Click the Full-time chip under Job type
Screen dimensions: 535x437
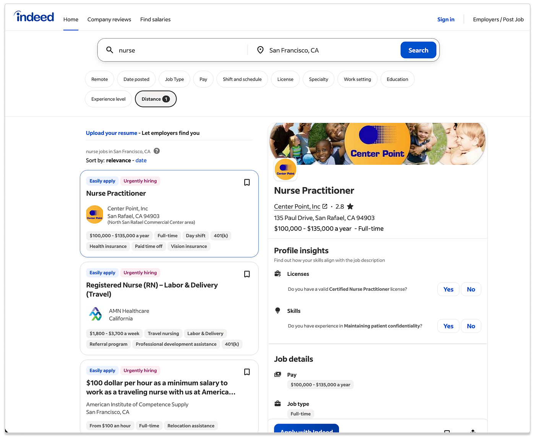click(300, 414)
